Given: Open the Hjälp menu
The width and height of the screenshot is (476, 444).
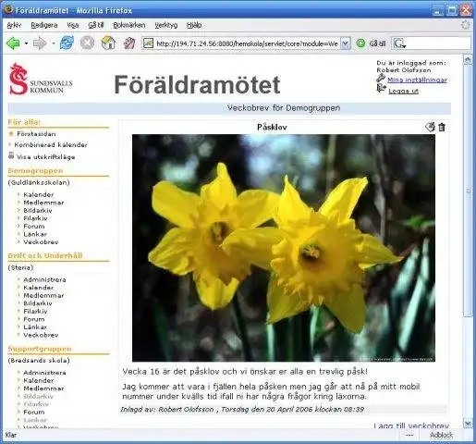Looking at the screenshot, I should tap(194, 25).
